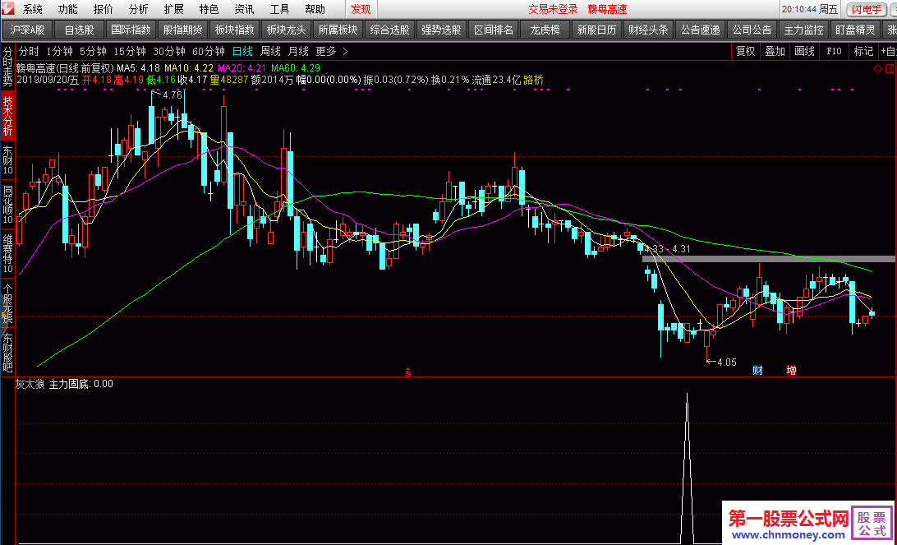Image resolution: width=897 pixels, height=545 pixels.
Task: Activate the 画线 drawing tool
Action: click(x=804, y=52)
